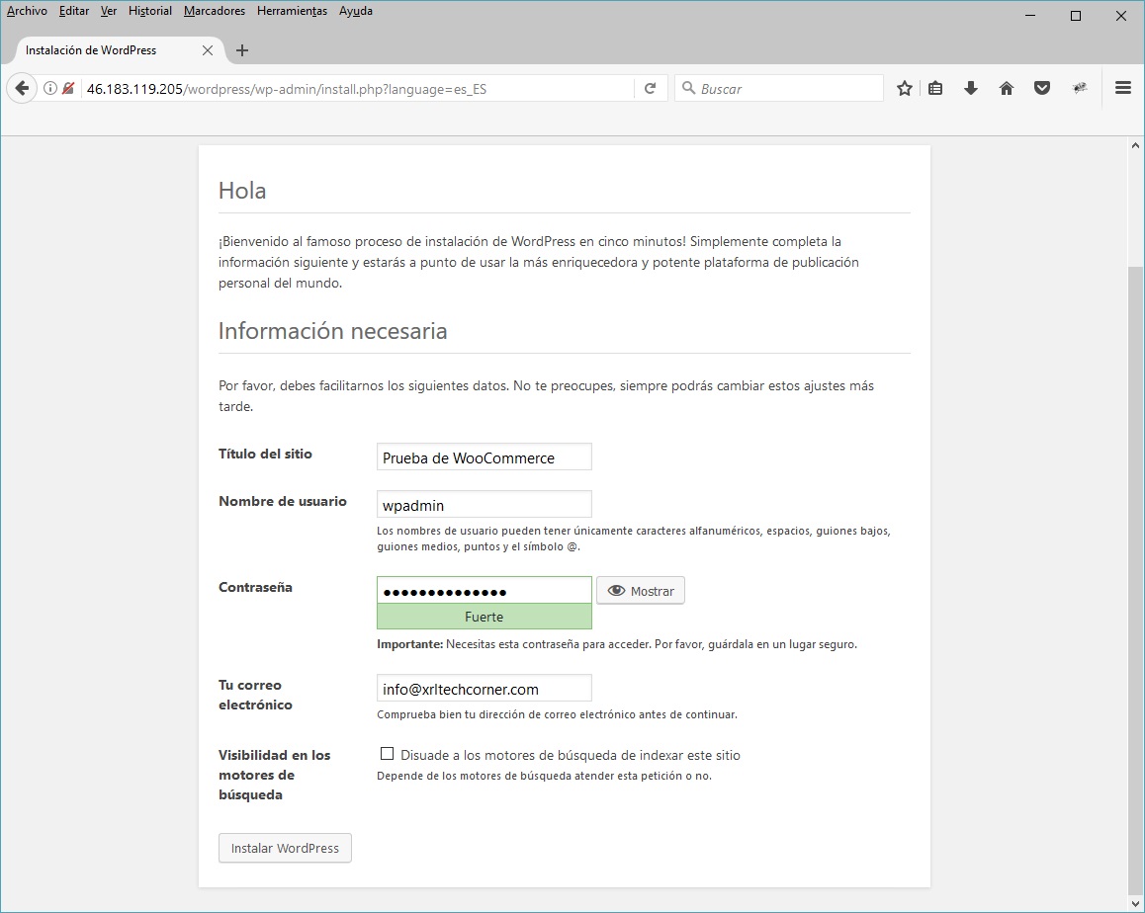Click the Hola heading

(242, 191)
